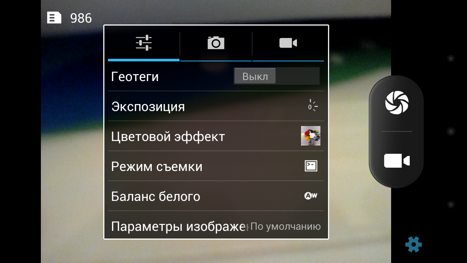The height and width of the screenshot is (263, 467).
Task: Tap the Геотеги label
Action: 135,77
